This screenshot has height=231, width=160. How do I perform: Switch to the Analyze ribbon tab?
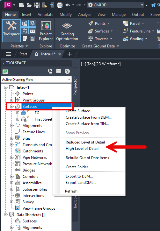pyautogui.click(x=84, y=15)
